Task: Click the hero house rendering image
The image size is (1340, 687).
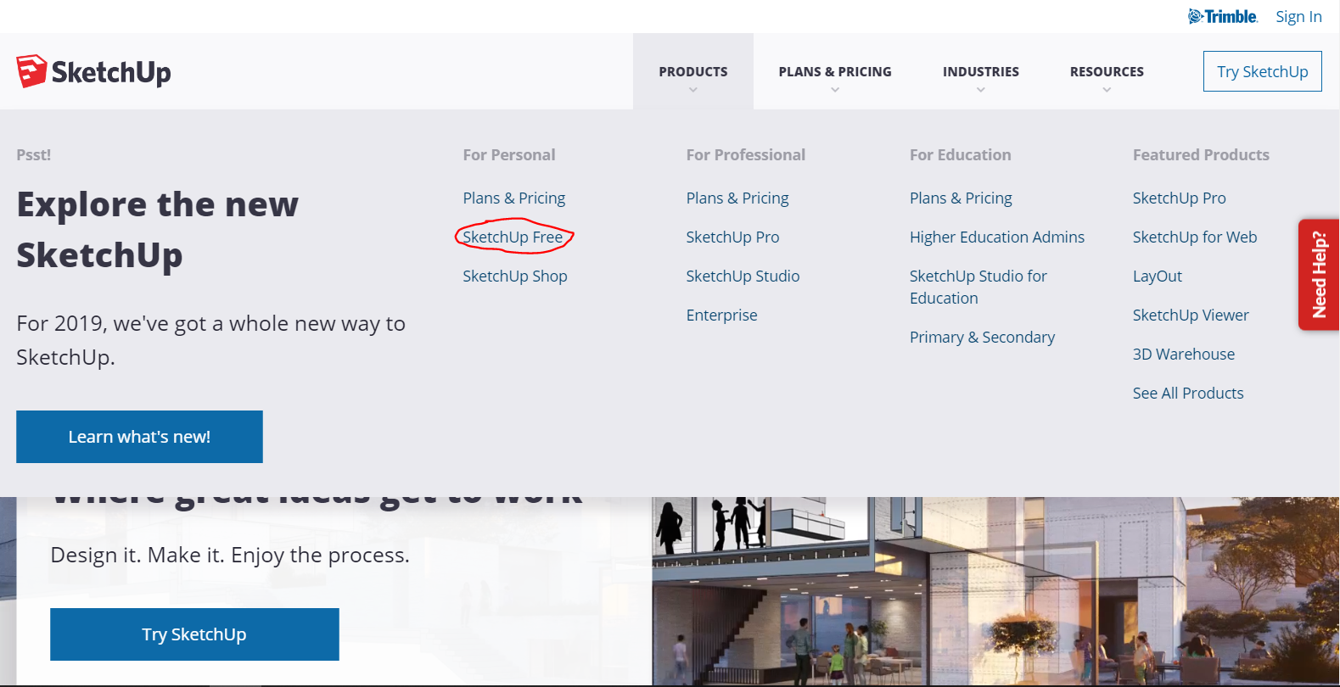Action: 995,591
